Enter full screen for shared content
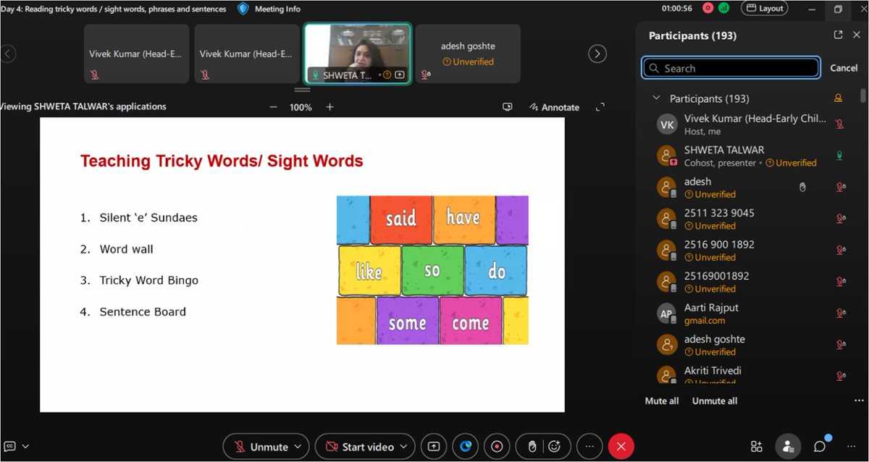Viewport: 869px width, 462px height. [x=600, y=107]
